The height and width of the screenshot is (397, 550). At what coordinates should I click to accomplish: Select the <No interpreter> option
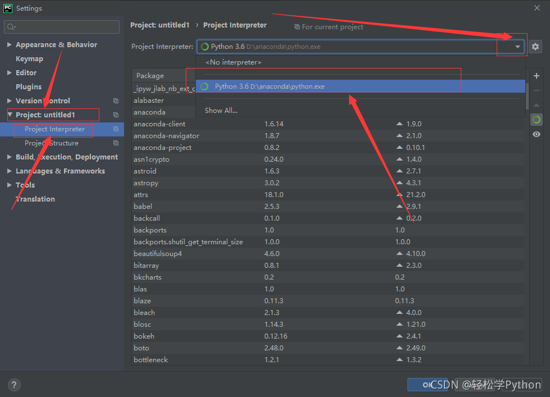pyautogui.click(x=360, y=62)
